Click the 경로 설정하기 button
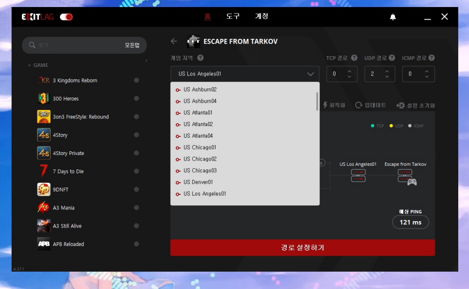Screen dimensions: 469x289 pos(303,247)
